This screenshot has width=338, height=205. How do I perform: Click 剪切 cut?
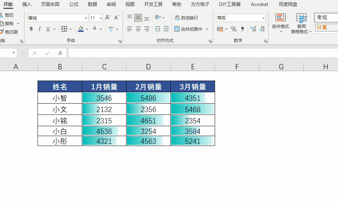pos(7,15)
